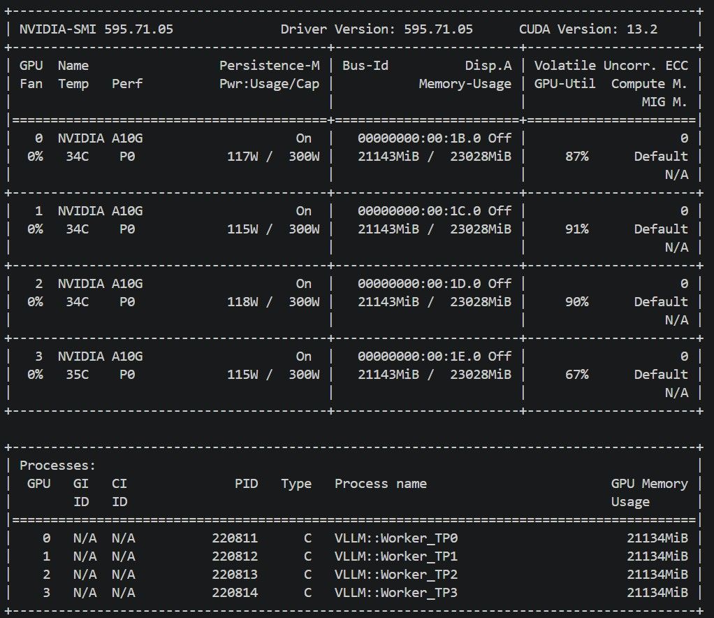Viewport: 714px width, 618px height.
Task: Click bus ID 00000000:00:1B.0
Action: (419, 138)
